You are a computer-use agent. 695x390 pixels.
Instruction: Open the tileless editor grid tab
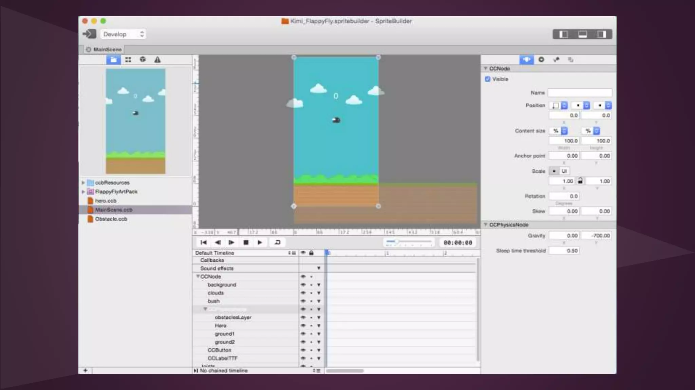pos(128,60)
